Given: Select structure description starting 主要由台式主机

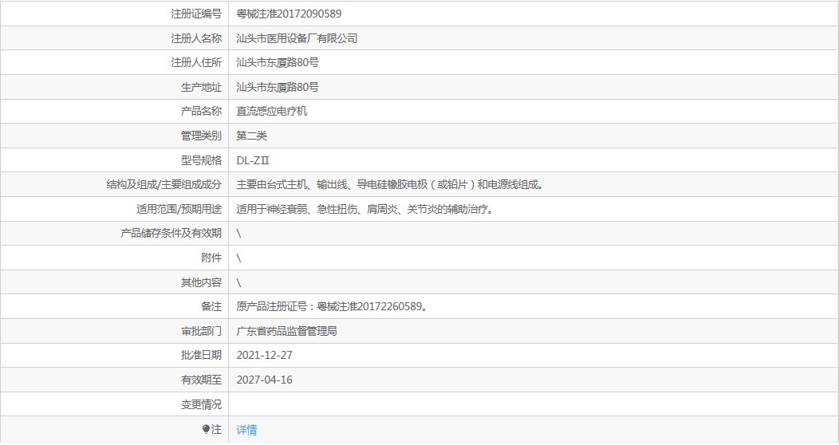Looking at the screenshot, I should 391,184.
